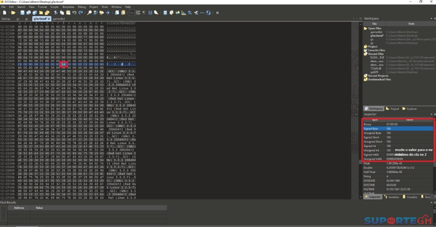Open the Debug menu
The height and width of the screenshot is (227, 436).
click(82, 7)
